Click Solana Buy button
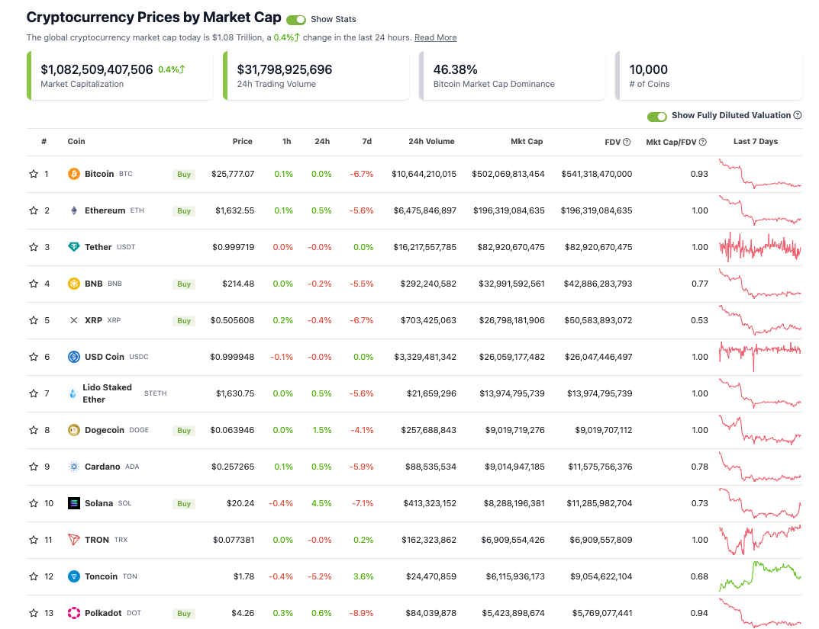819x629 pixels. 184,503
